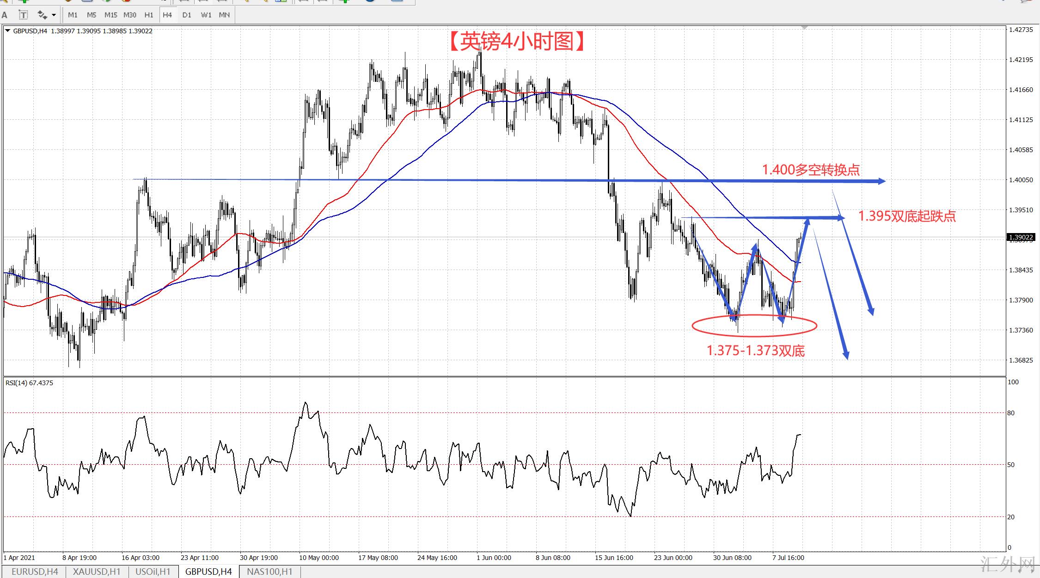
Task: Expand the GBPUSD,H4 chart title triangle
Action: pyautogui.click(x=7, y=31)
